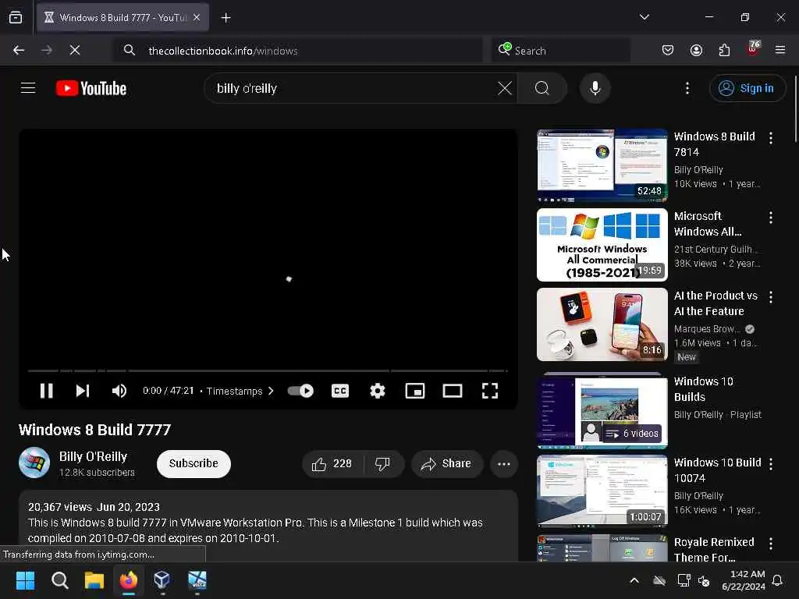Go to the YouTube home logo
The image size is (799, 599).
[91, 88]
